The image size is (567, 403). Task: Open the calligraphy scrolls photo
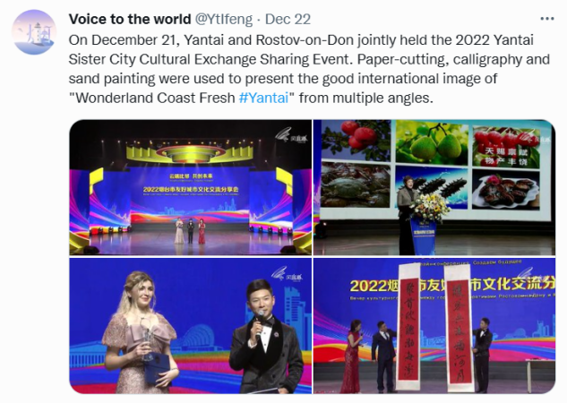(434, 326)
